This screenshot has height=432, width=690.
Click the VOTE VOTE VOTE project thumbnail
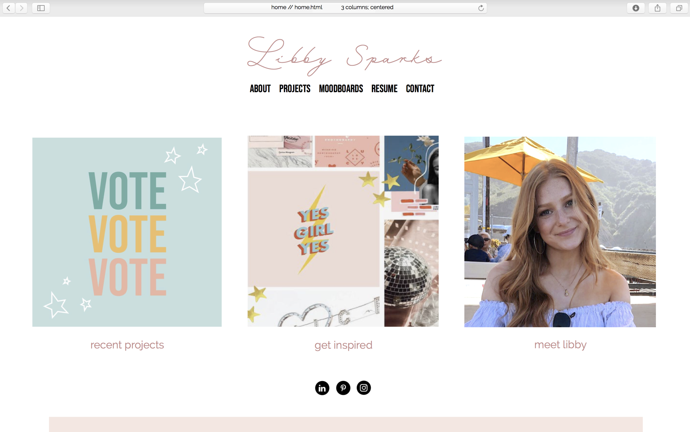click(127, 232)
